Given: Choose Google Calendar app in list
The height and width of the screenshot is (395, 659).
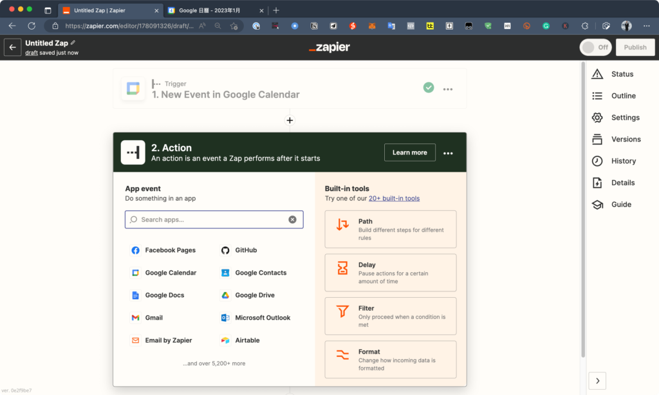Looking at the screenshot, I should (164, 273).
